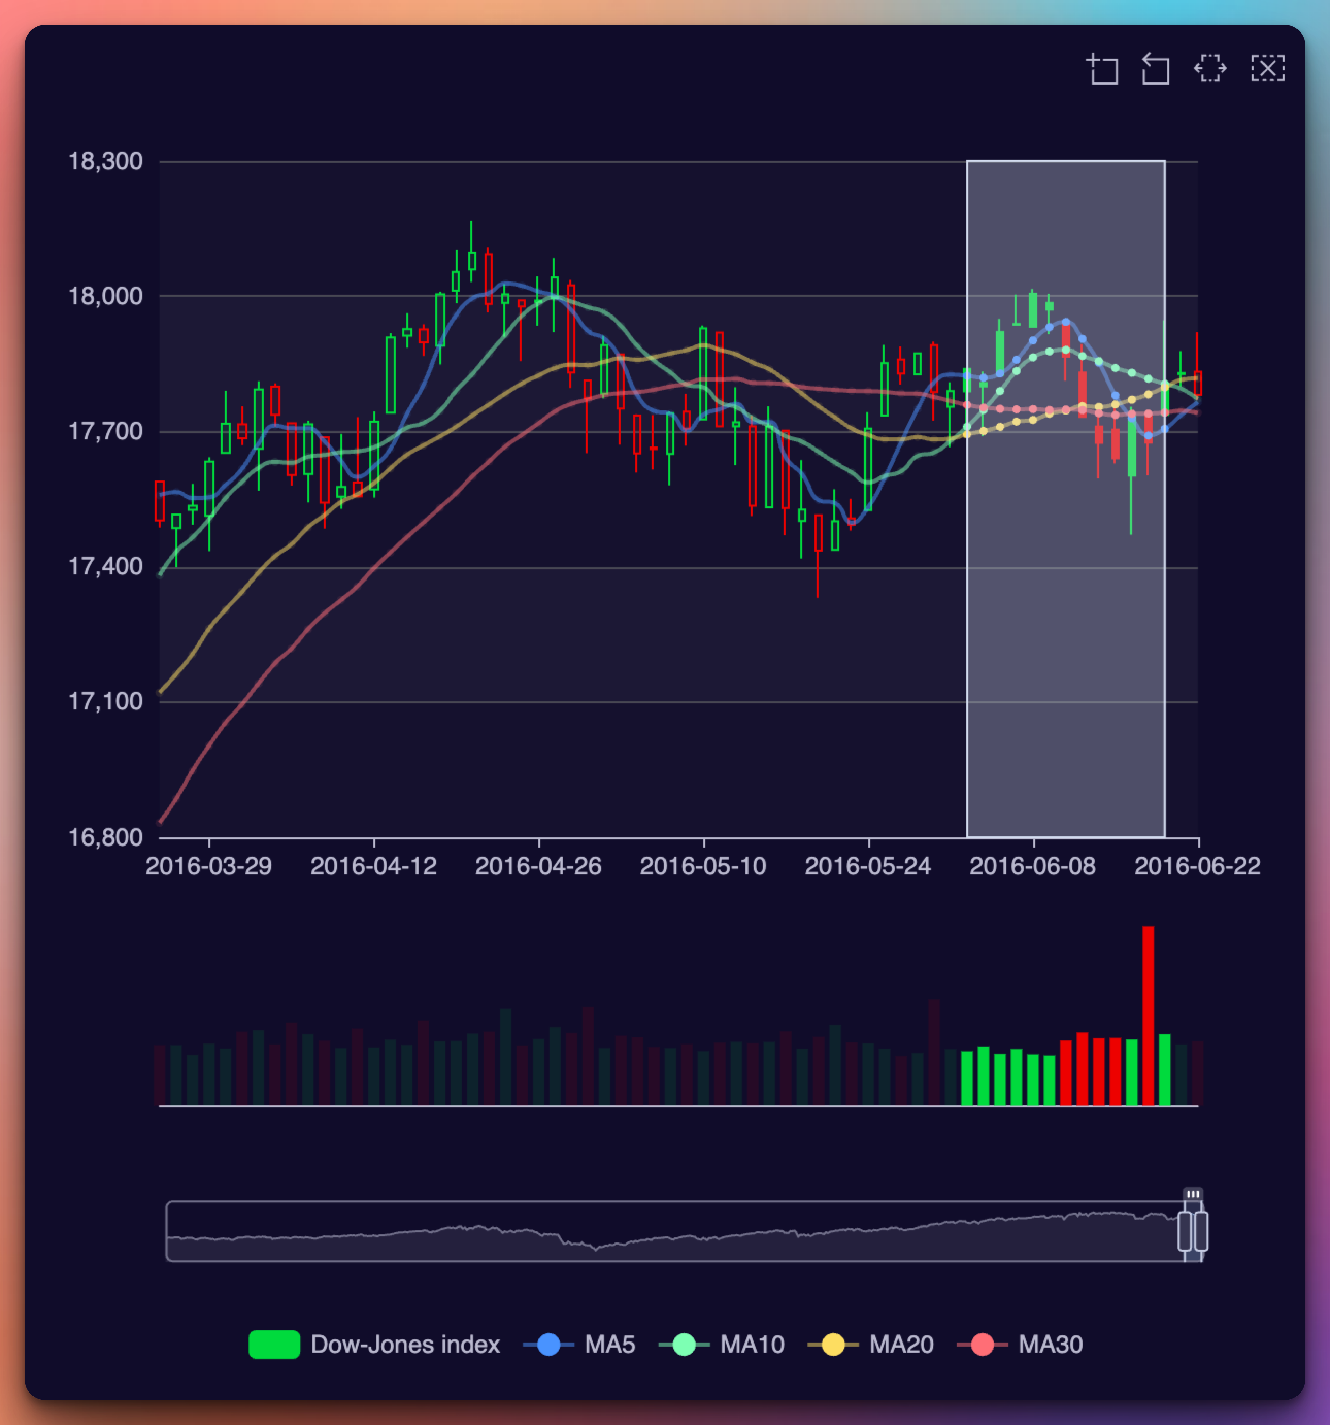Click the 17,700 y-axis label
Image resolution: width=1330 pixels, height=1425 pixels.
[105, 432]
